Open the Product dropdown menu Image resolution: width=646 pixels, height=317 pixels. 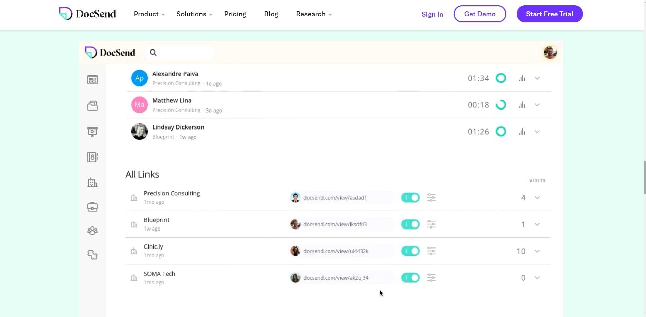pyautogui.click(x=149, y=14)
